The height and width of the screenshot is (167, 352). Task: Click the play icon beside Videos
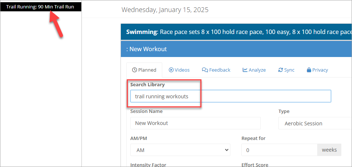pos(171,70)
